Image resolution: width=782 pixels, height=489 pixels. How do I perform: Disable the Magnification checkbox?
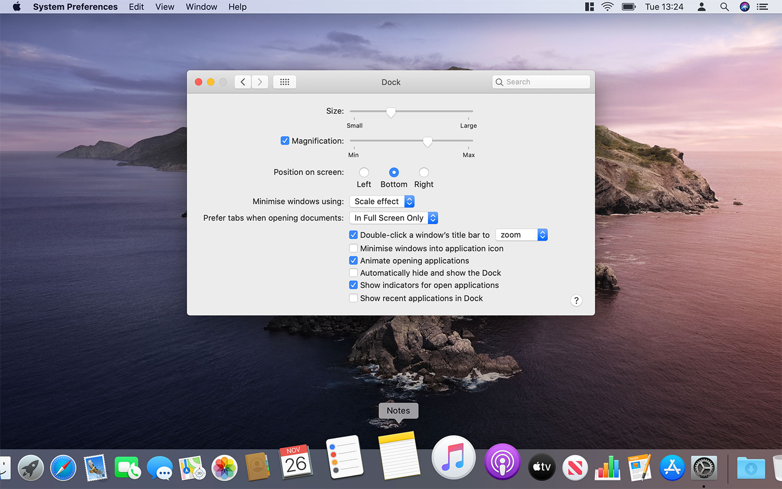pos(285,141)
